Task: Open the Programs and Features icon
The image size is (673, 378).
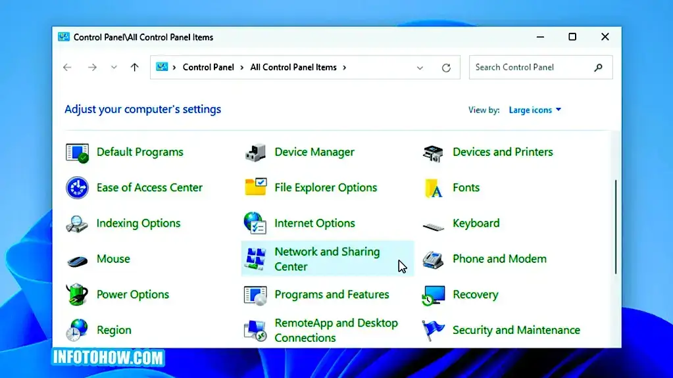Action: point(255,296)
